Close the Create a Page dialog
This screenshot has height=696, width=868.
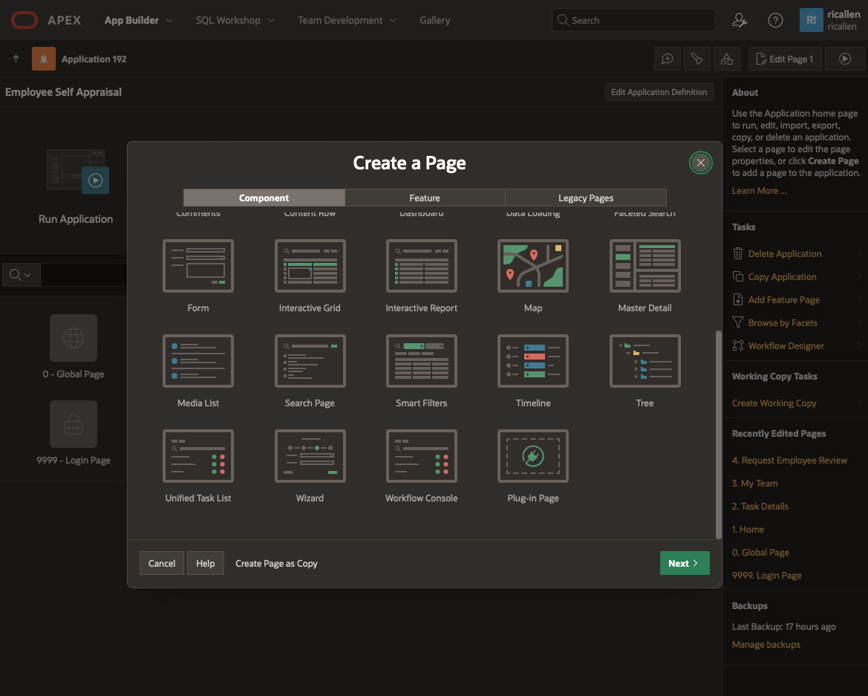[700, 163]
